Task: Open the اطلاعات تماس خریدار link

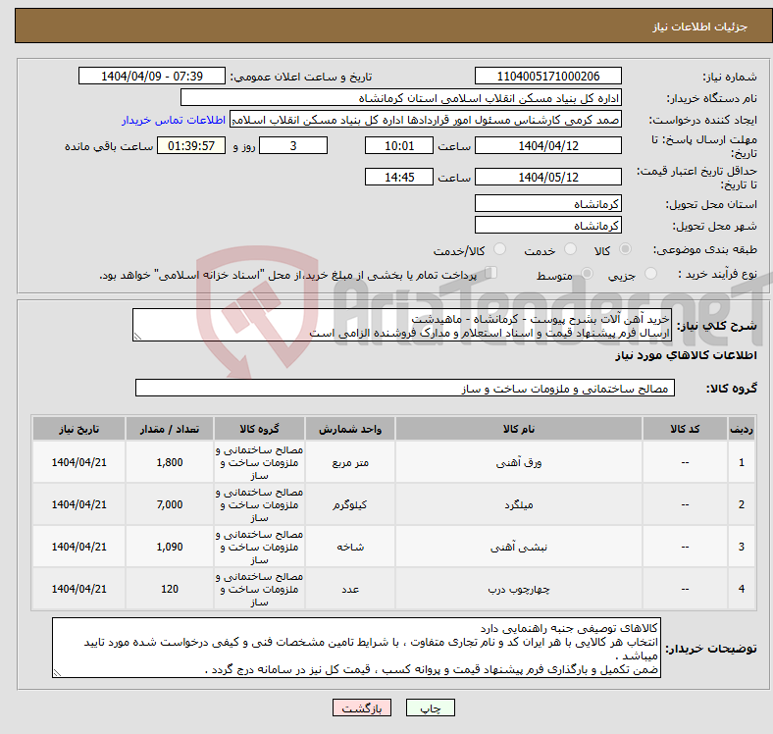Action: tap(174, 120)
